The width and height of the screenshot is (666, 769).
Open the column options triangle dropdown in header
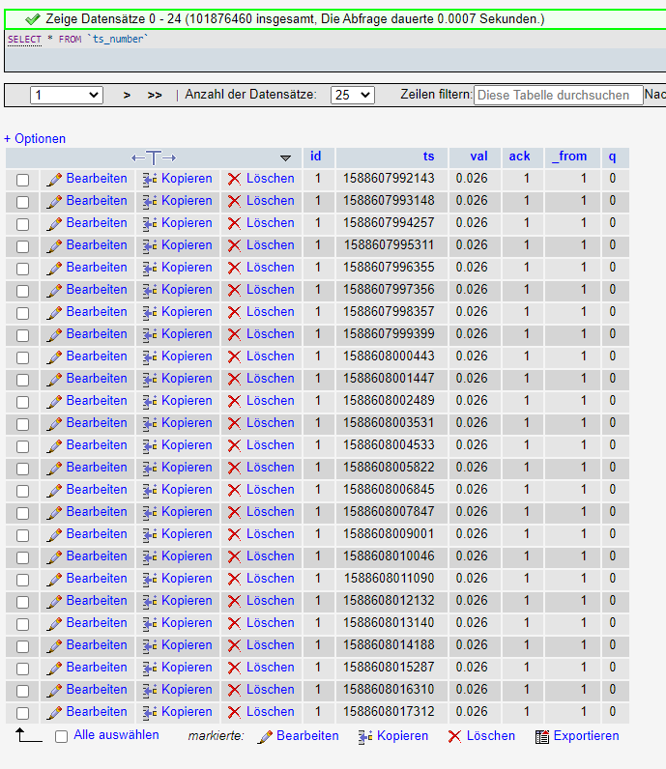coord(286,157)
